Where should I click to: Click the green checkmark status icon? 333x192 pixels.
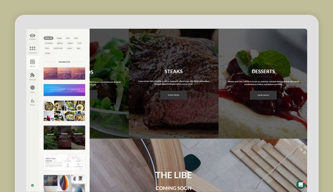click(33, 185)
